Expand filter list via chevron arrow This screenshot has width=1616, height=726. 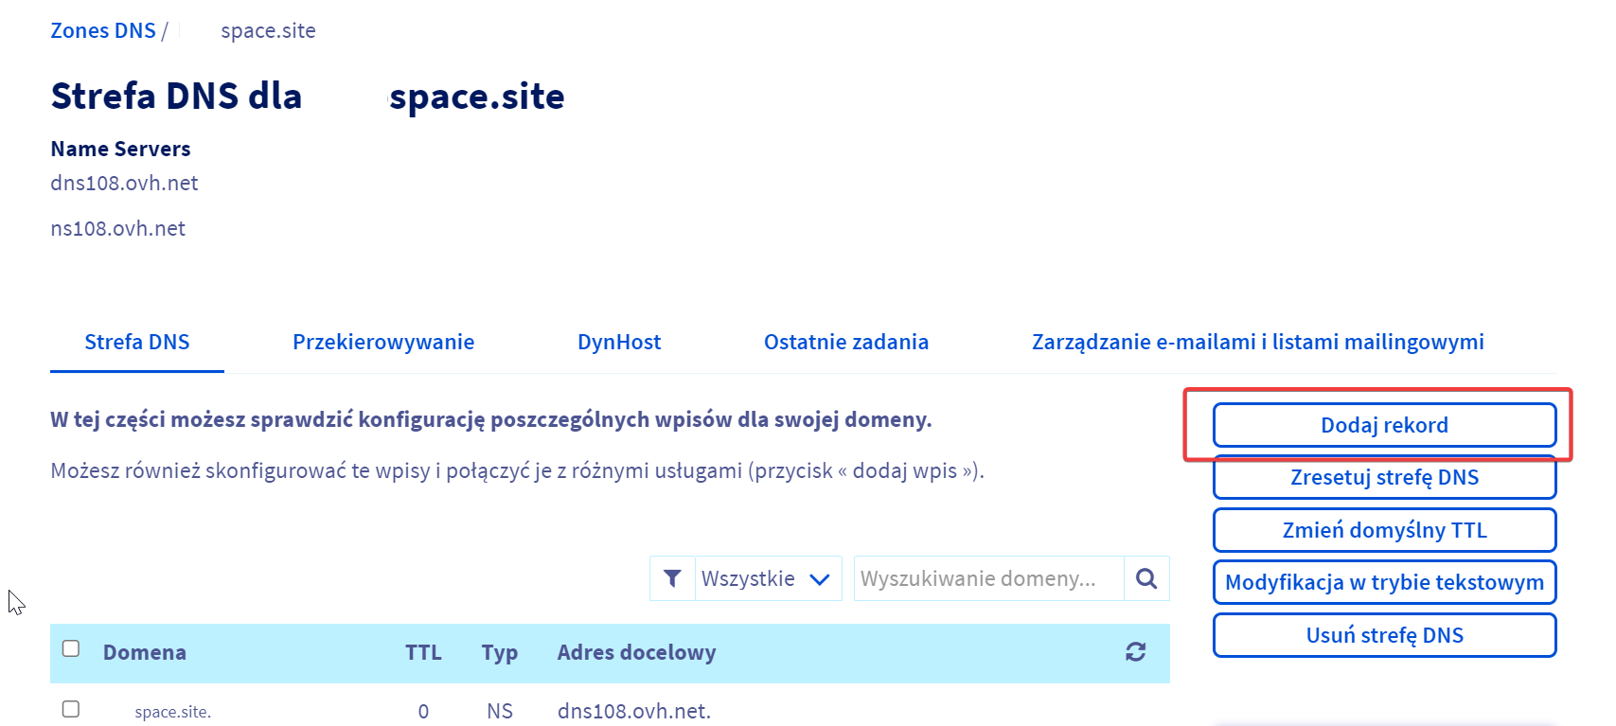820,579
